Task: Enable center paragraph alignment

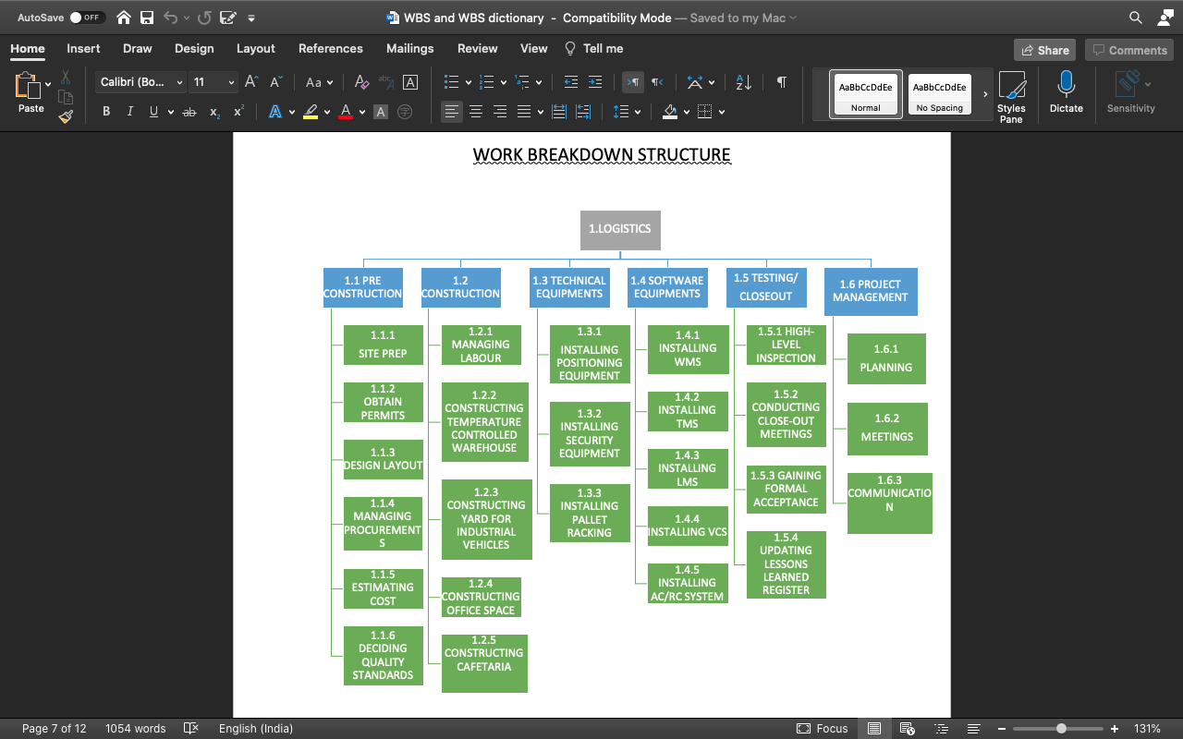Action: coord(475,111)
